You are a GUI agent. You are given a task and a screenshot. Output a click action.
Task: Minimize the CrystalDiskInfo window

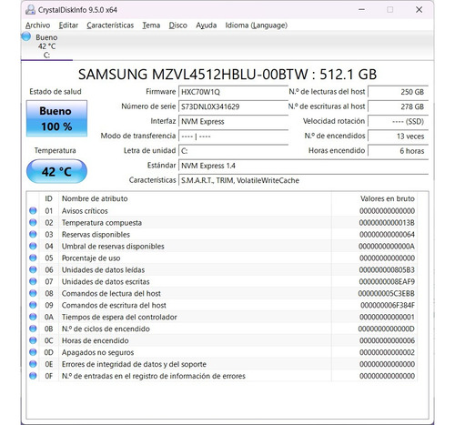click(x=361, y=10)
